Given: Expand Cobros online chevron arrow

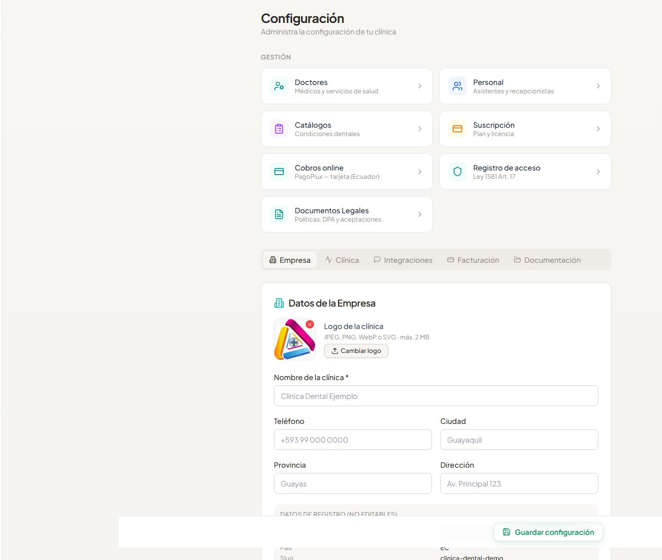Looking at the screenshot, I should 420,172.
